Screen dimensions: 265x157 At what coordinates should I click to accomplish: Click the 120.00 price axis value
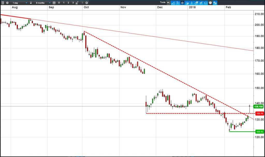(x=259, y=137)
